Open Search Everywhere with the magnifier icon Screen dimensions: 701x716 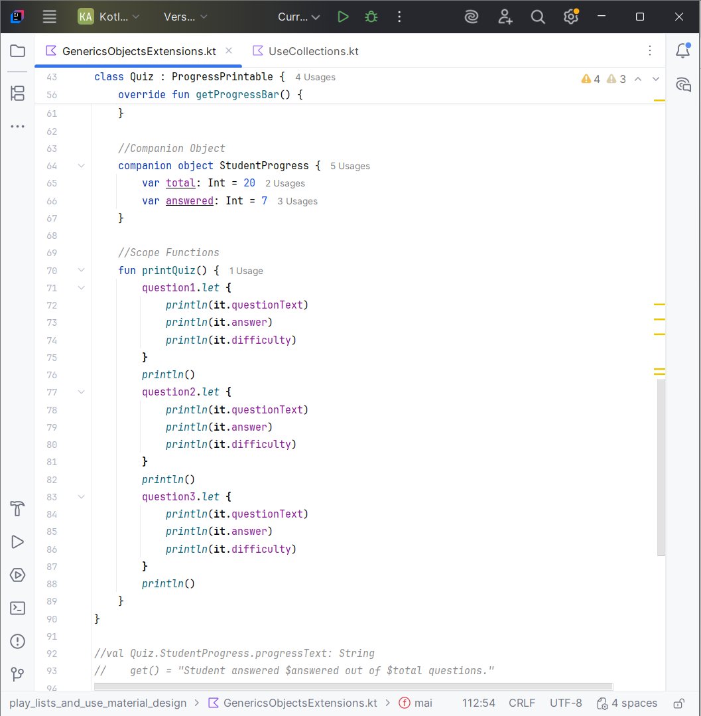point(538,17)
